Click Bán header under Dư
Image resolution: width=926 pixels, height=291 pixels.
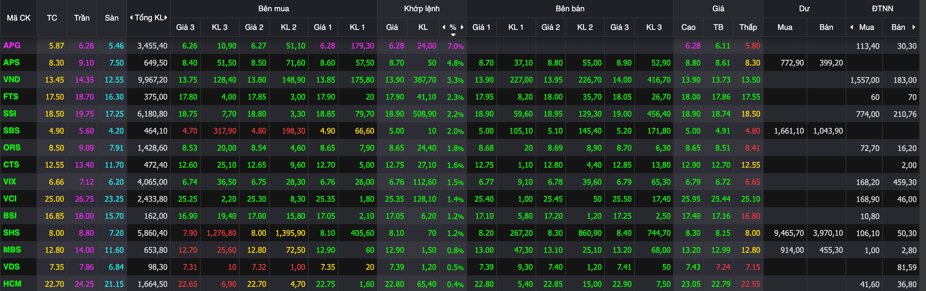tap(826, 27)
